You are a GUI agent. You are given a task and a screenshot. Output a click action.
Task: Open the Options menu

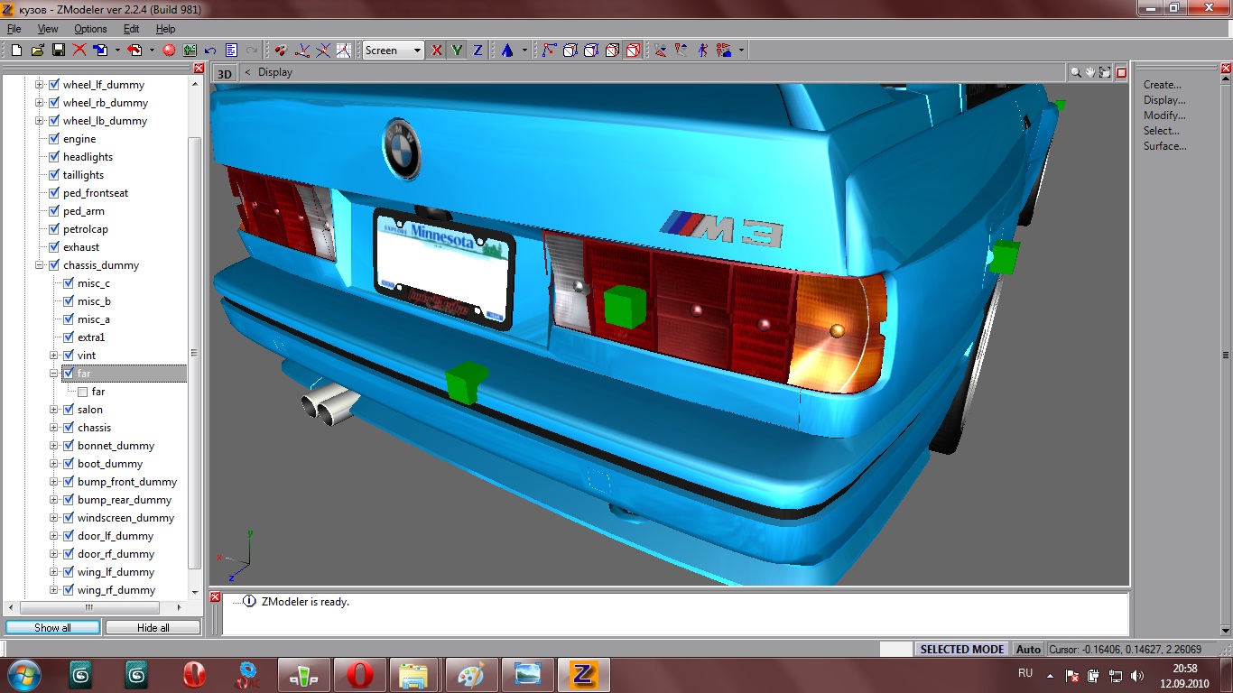[90, 29]
